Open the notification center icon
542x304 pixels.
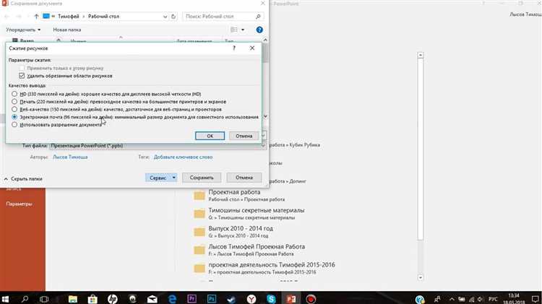click(535, 299)
